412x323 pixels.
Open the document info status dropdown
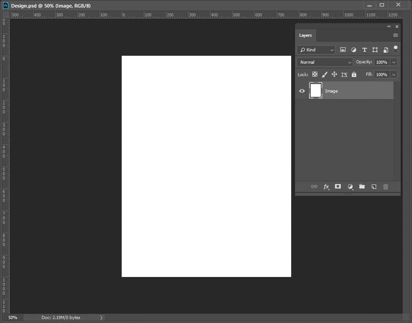point(101,317)
